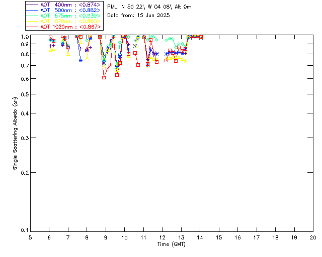
Task: Click the Time (GMT) axis title
Action: [x=172, y=244]
